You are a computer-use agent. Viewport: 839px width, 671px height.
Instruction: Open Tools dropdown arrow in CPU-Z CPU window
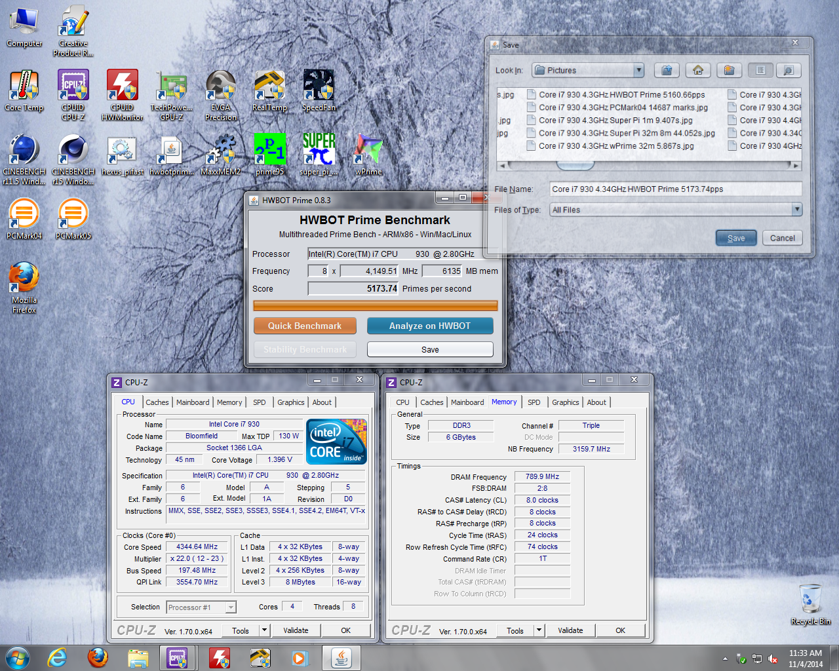[x=264, y=630]
